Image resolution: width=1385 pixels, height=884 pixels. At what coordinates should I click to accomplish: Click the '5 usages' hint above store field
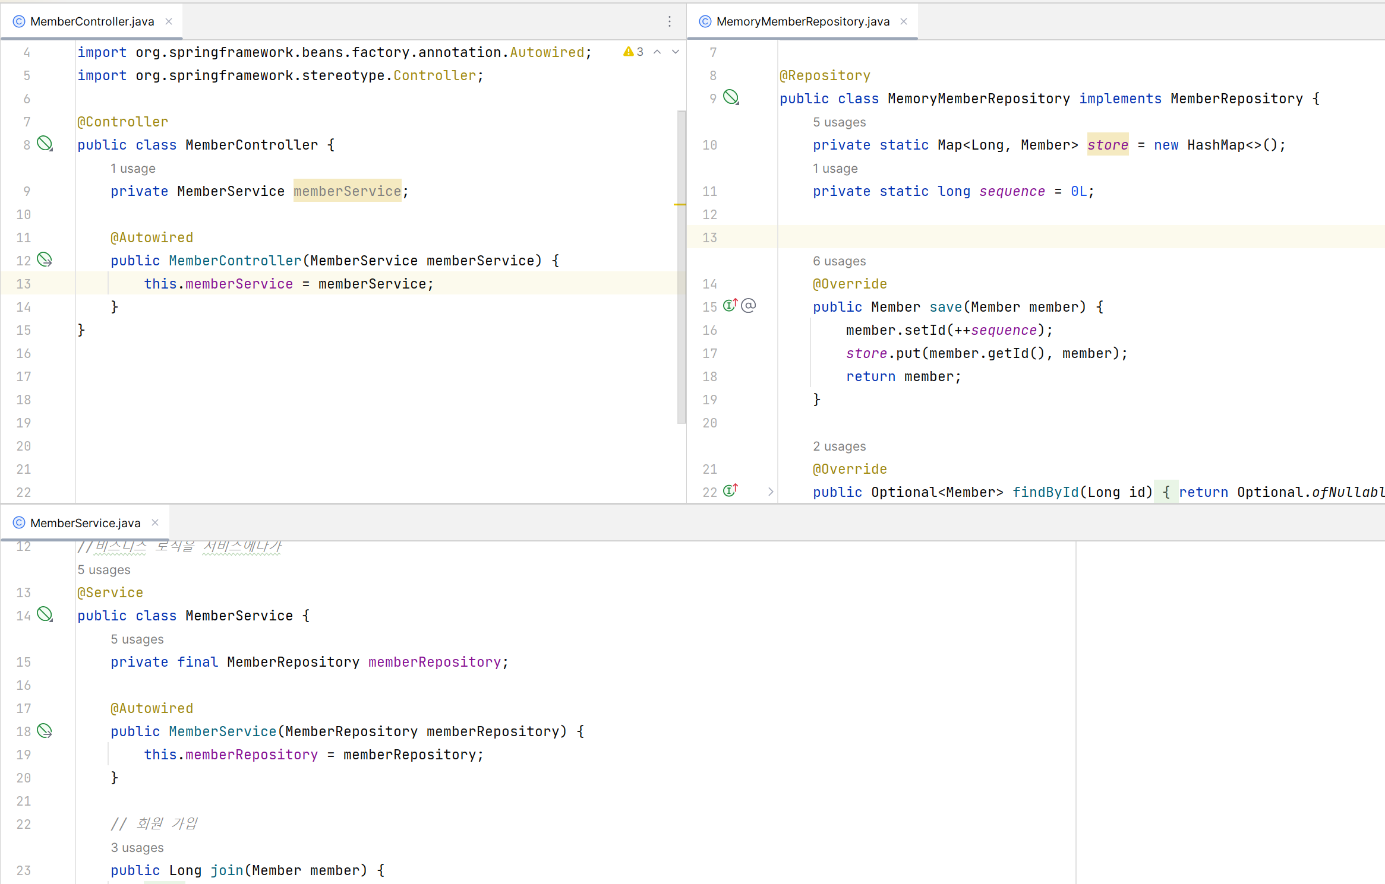click(x=839, y=122)
